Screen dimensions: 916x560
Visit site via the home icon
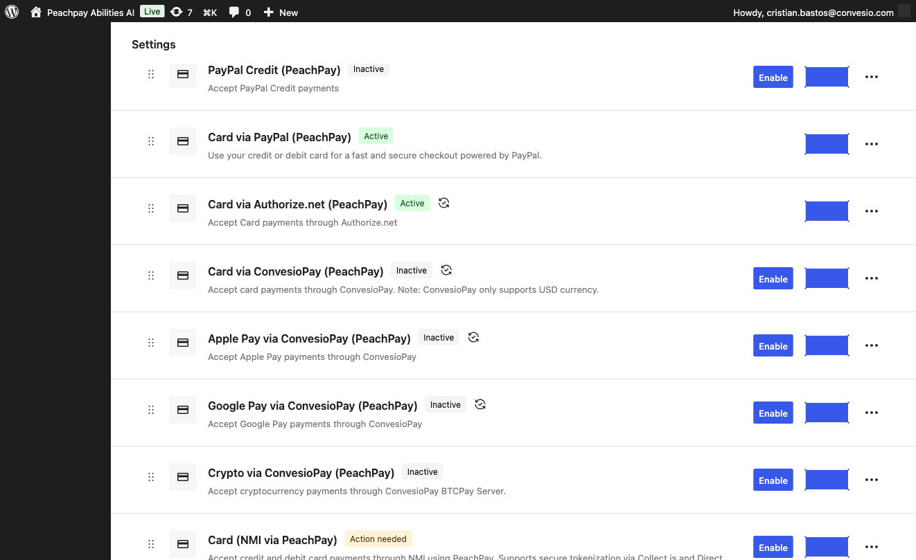point(36,12)
